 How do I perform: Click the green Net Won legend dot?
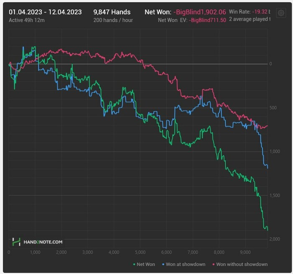pos(134,264)
